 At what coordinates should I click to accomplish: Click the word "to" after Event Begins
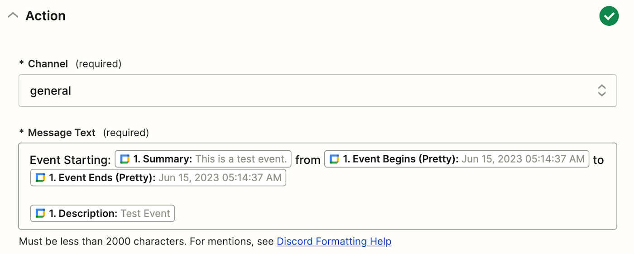[598, 160]
